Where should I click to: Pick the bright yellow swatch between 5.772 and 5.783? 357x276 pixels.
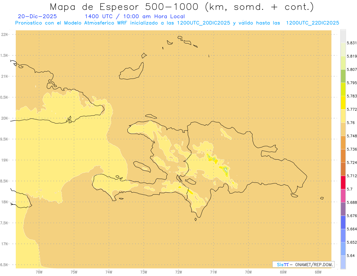(343, 102)
